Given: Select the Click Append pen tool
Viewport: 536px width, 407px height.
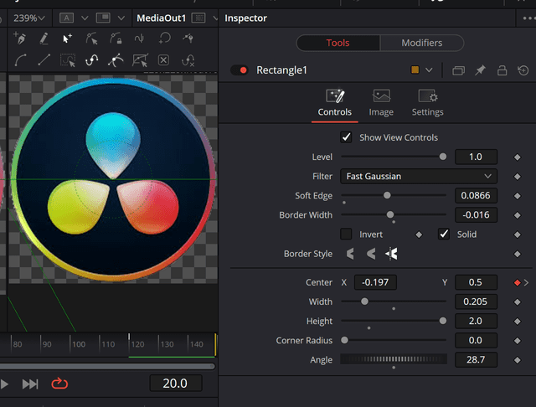Looking at the screenshot, I should point(19,38).
